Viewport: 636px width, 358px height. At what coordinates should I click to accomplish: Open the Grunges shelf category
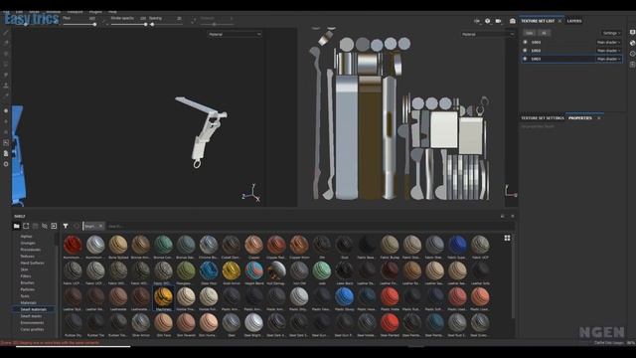28,243
